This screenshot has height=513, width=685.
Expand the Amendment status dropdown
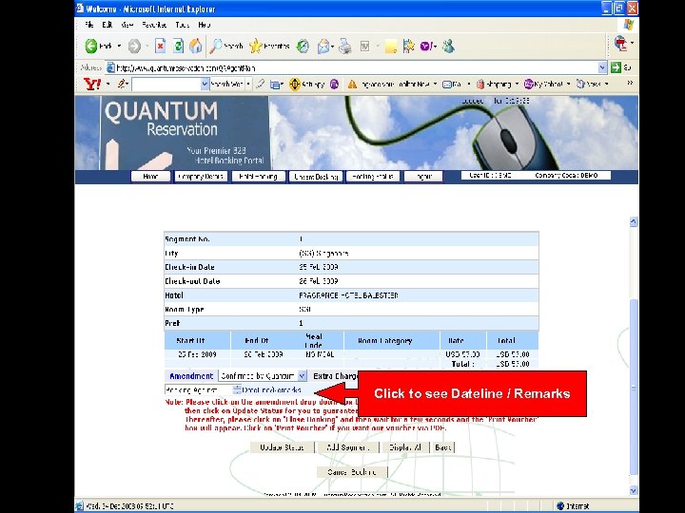pos(303,375)
